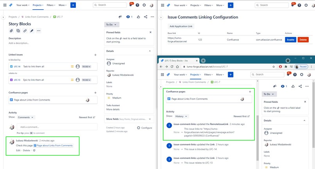Expand sidebar in left window
315x169 pixels.
tap(3, 18)
